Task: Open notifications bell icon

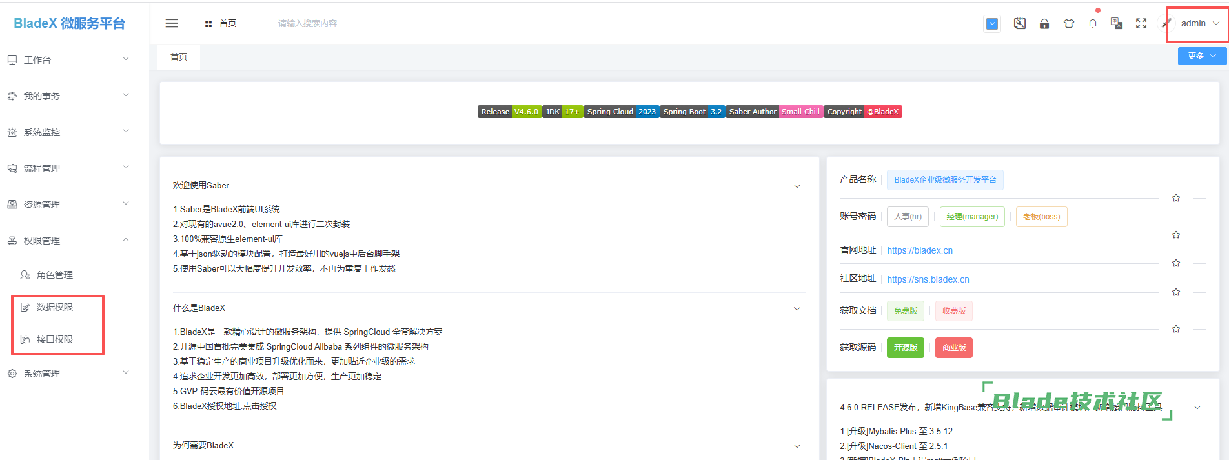Action: (1093, 24)
